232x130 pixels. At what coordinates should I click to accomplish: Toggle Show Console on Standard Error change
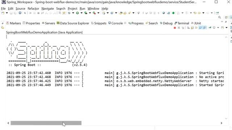tap(204, 28)
